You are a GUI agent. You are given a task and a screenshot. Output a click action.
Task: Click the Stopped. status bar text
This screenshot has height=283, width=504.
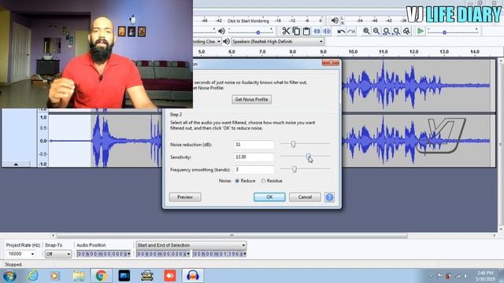pos(14,264)
